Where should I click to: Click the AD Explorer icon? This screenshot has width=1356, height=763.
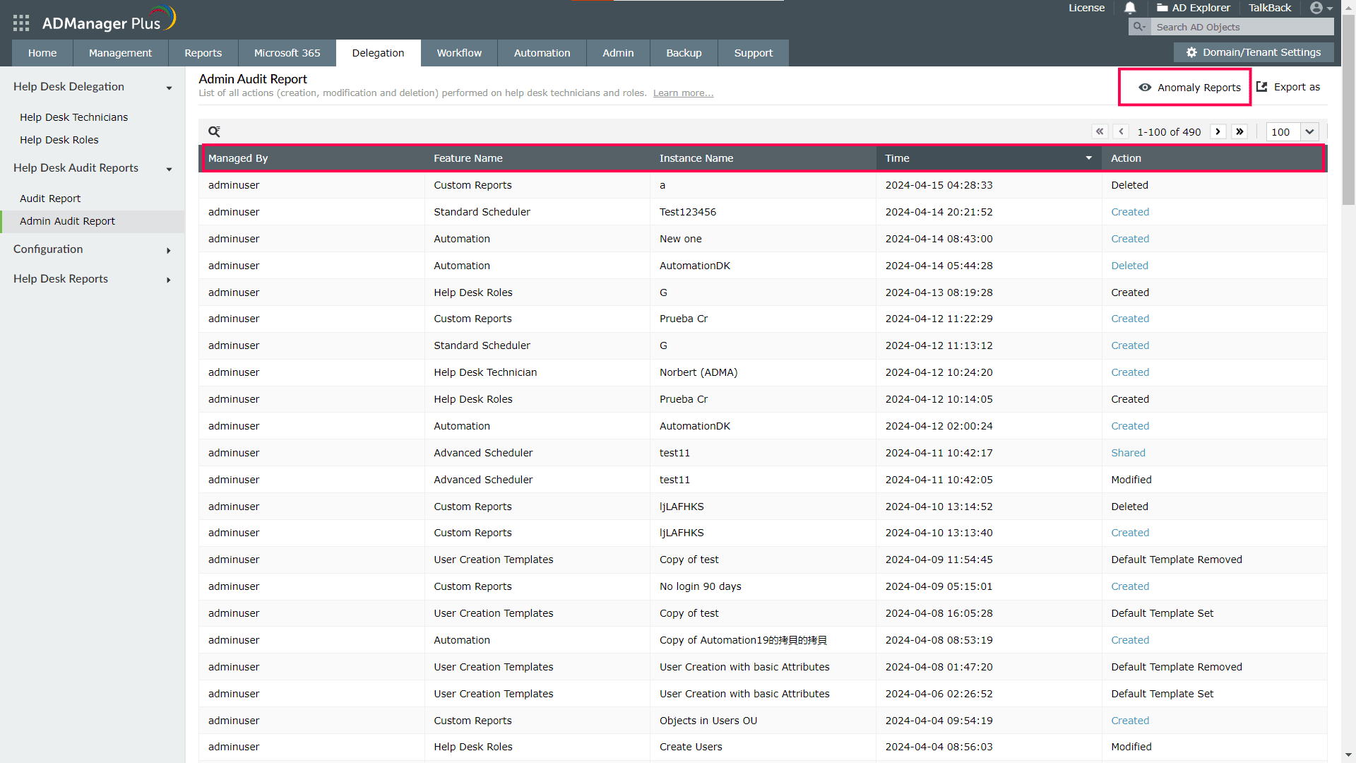click(x=1163, y=8)
